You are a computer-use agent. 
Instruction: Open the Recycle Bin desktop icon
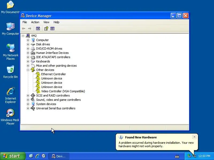tap(10, 70)
